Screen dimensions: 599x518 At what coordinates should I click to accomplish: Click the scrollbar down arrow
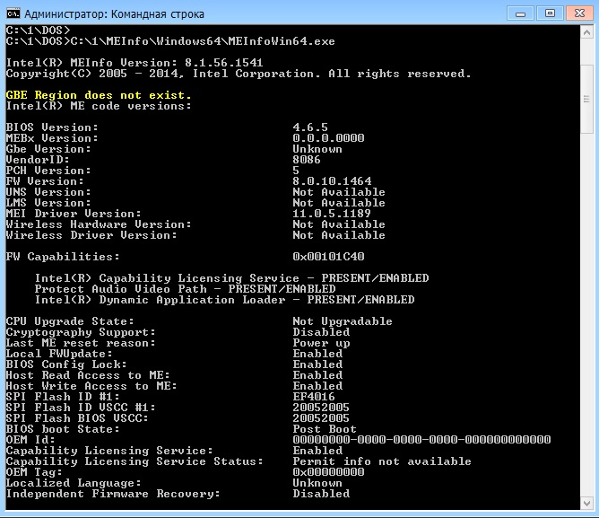[586, 503]
